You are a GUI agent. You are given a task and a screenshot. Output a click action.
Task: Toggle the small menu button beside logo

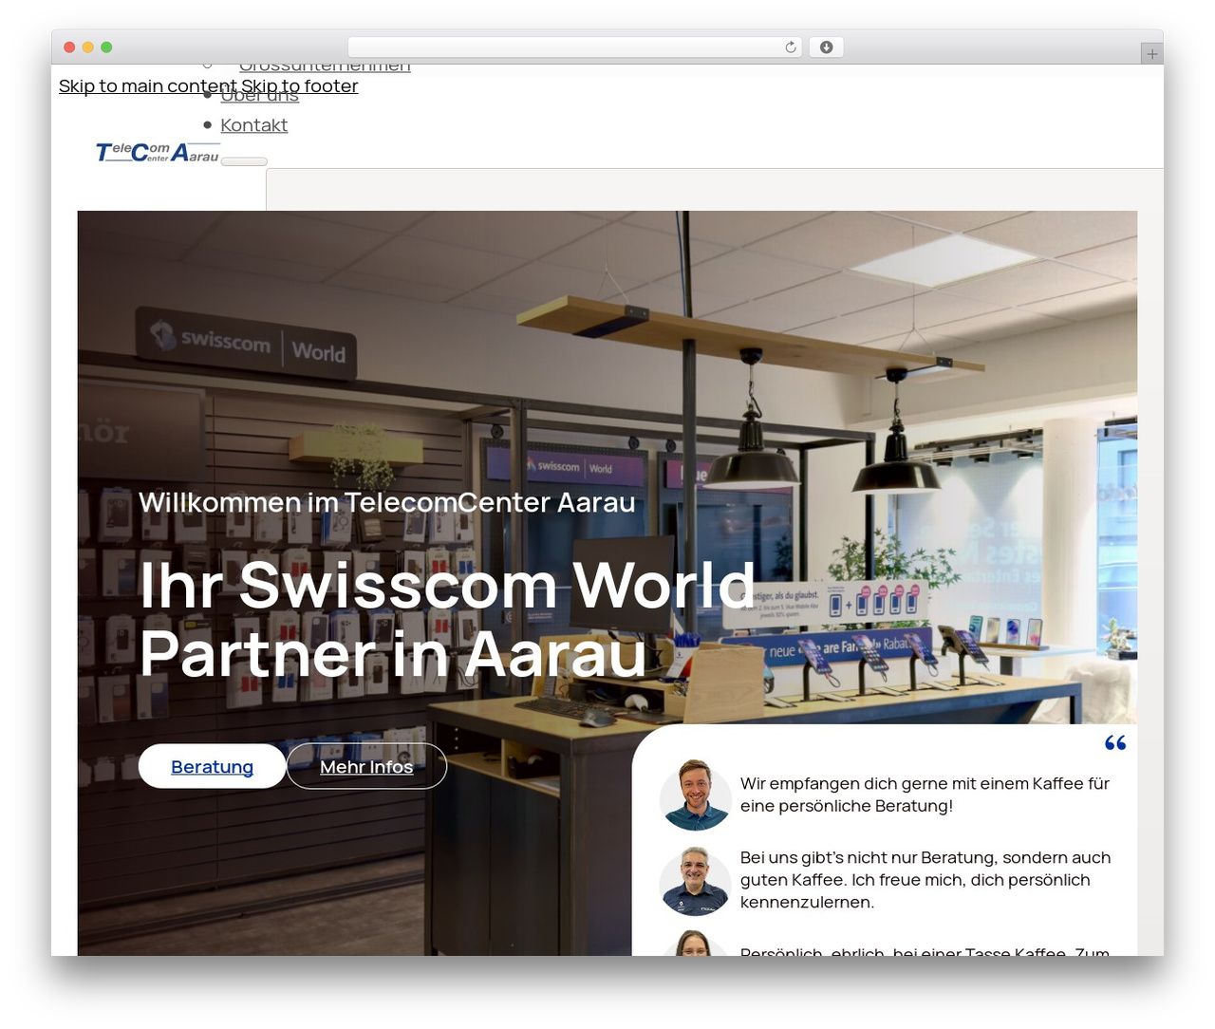(244, 161)
